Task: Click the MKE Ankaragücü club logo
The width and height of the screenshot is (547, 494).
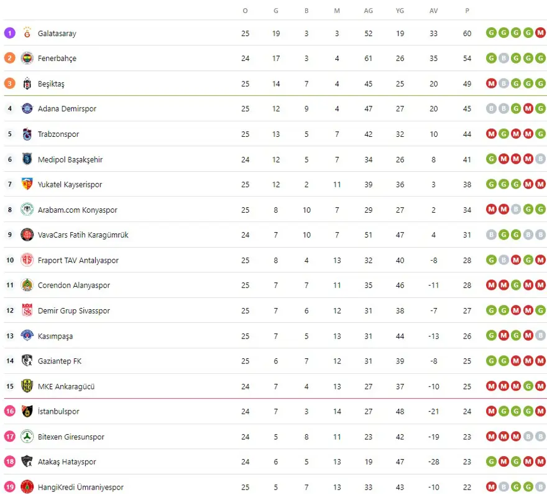Action: (x=27, y=386)
